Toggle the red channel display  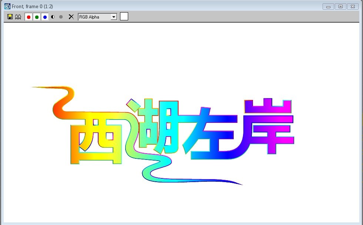pos(29,17)
